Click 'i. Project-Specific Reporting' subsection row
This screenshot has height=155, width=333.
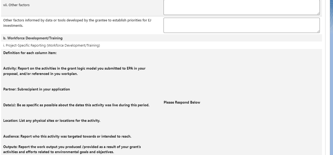(52, 46)
